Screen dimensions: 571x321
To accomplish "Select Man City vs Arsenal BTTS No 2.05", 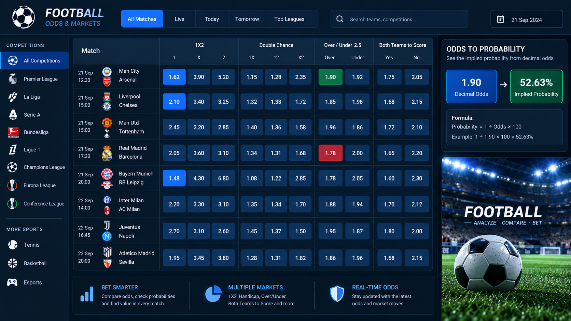I will coord(417,77).
